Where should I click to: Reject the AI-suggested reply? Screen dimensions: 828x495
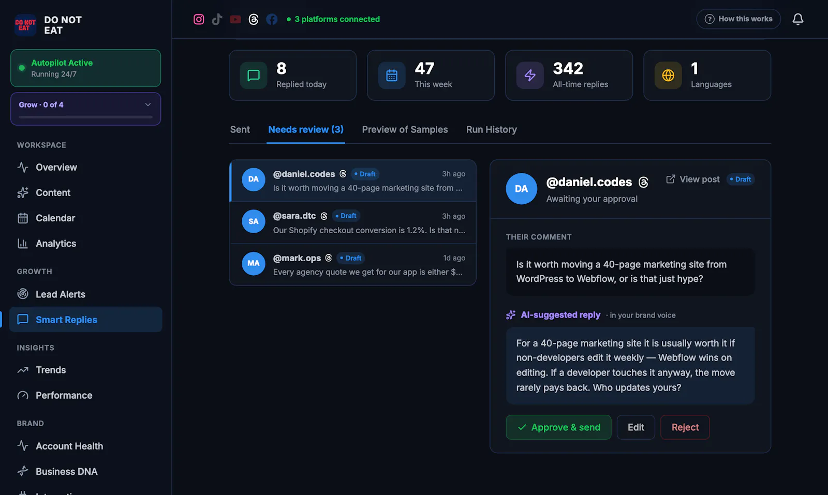click(x=685, y=427)
